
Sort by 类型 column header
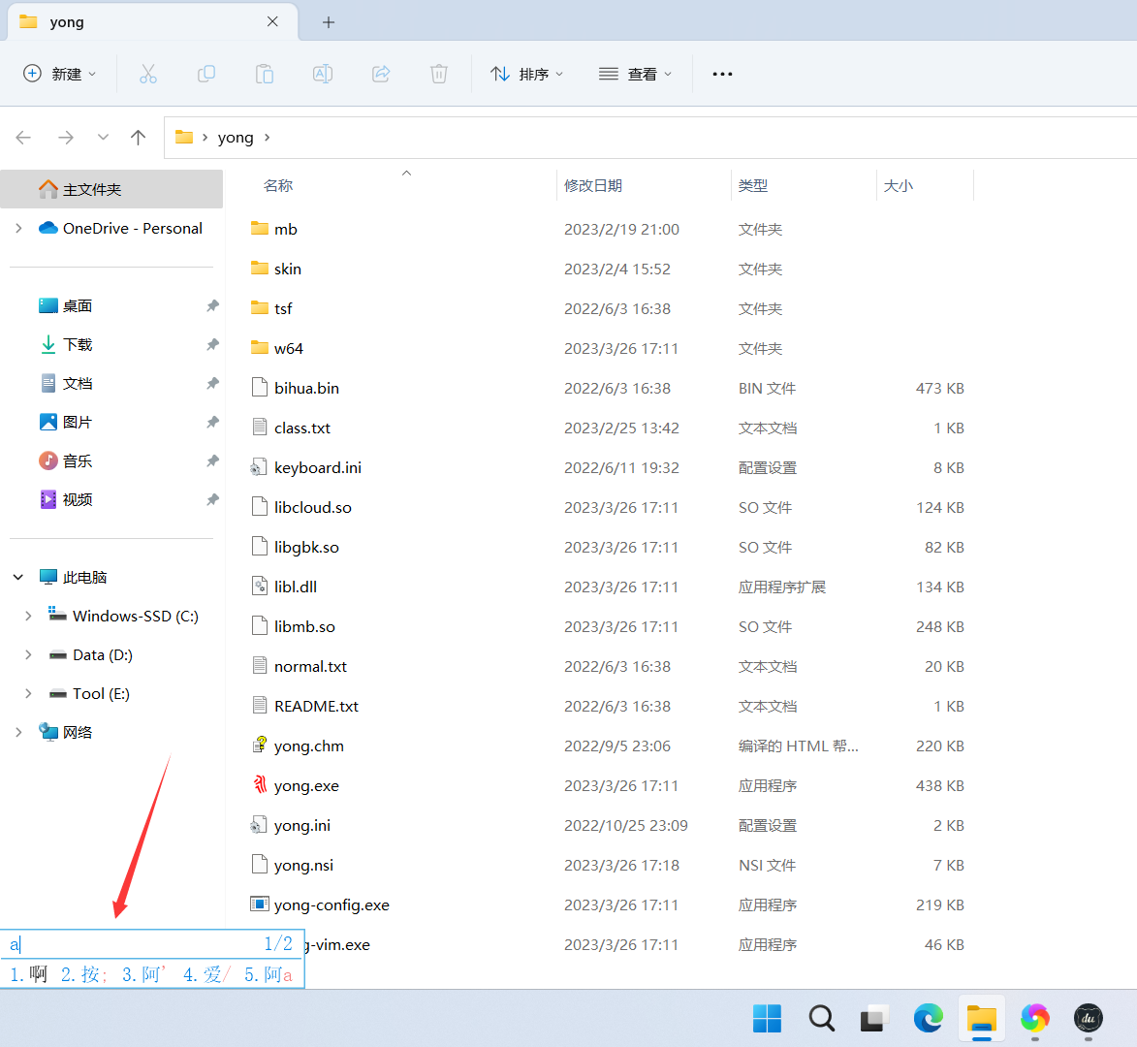(x=753, y=185)
